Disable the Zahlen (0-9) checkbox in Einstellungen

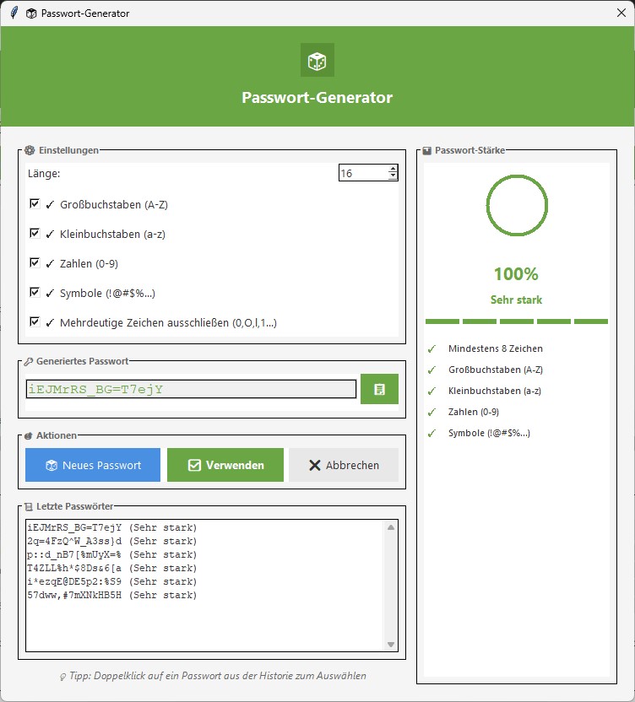(35, 262)
